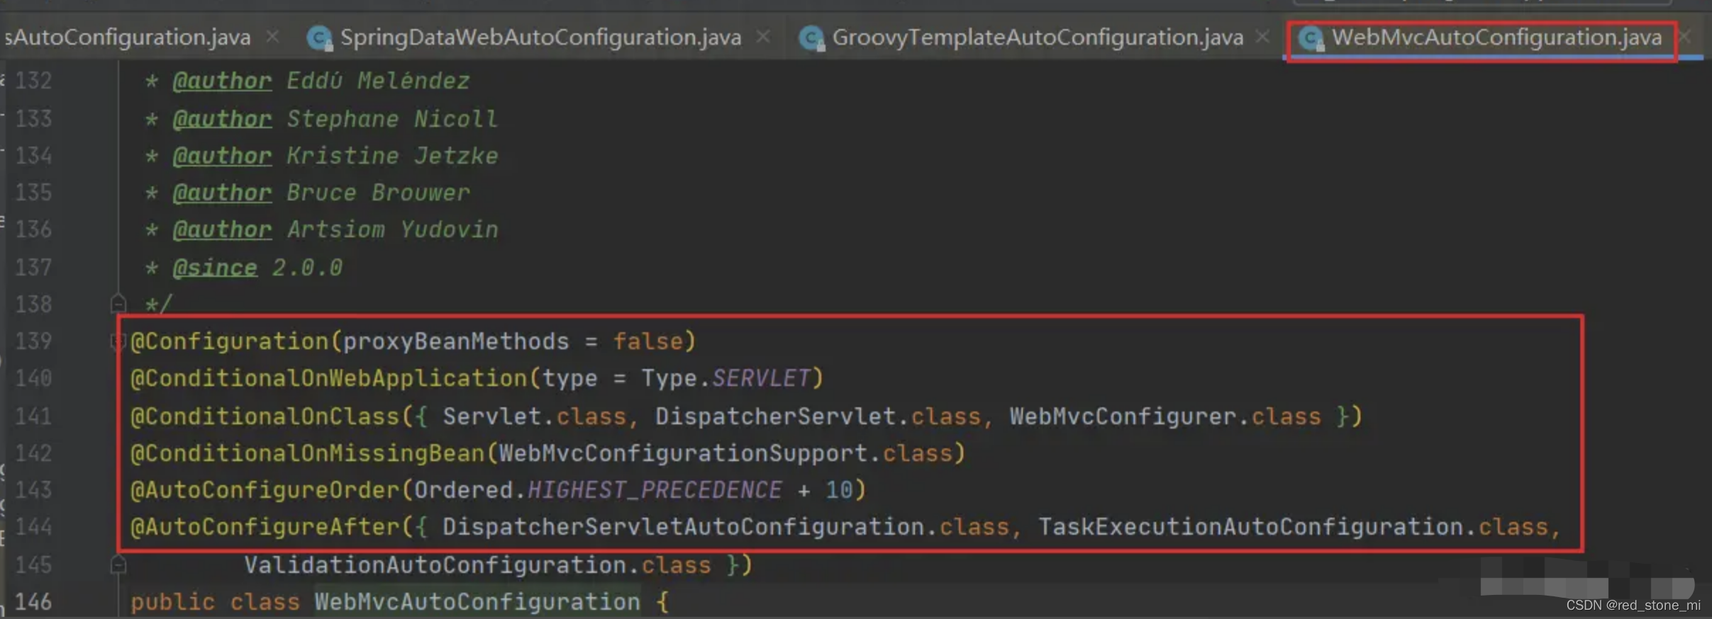
Task: Close SpringDataWebAutoConfiguration.java tab
Action: (x=763, y=36)
